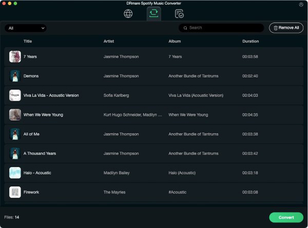Click duration '00:03:38'
308x228 pixels.
click(x=250, y=134)
